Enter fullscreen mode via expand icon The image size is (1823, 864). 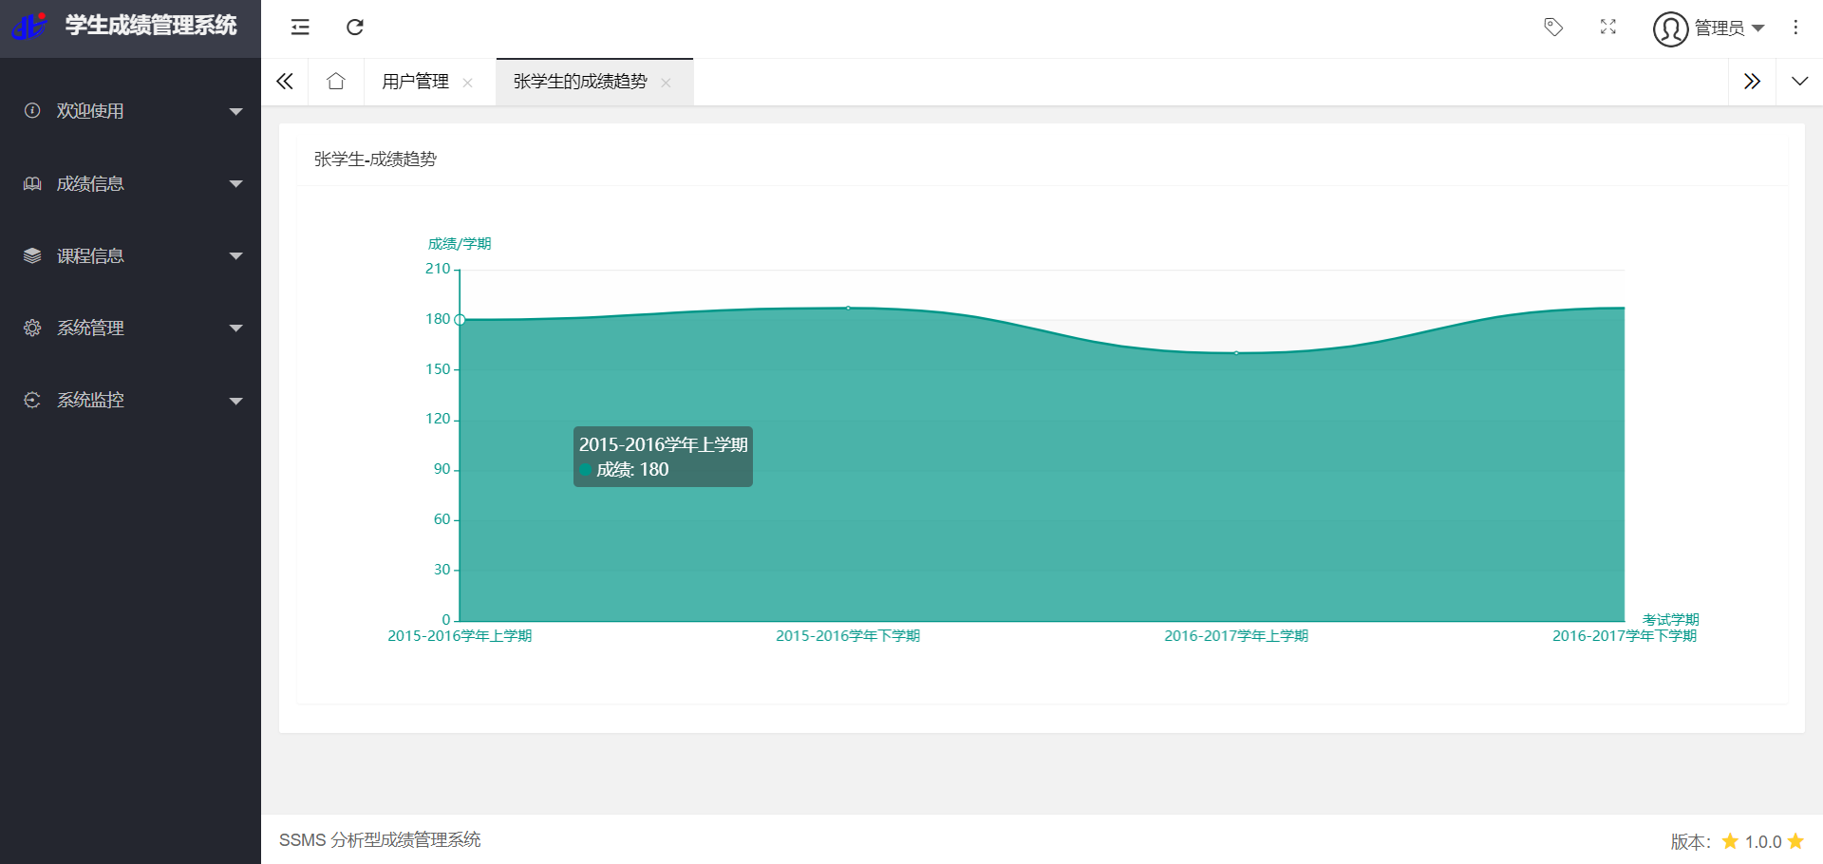point(1607,28)
